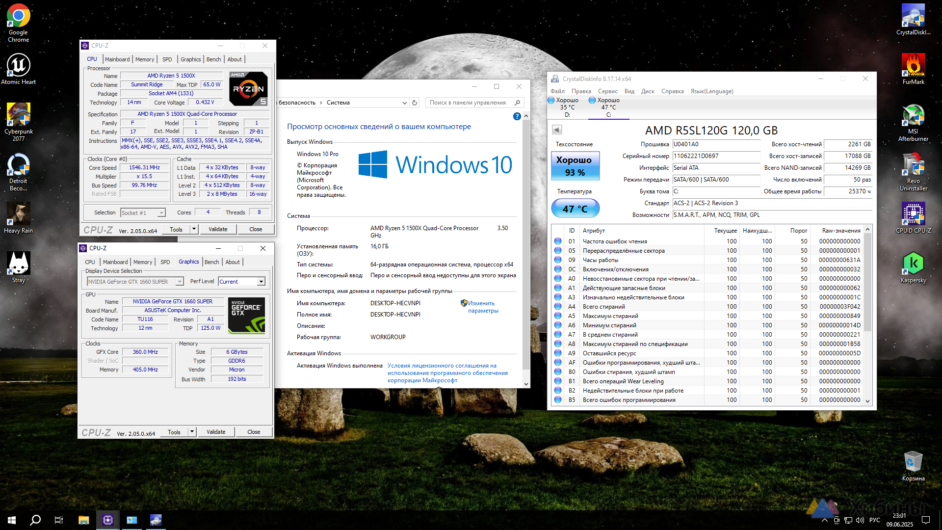Open Windows Start menu
This screenshot has height=530, width=942.
[12, 520]
